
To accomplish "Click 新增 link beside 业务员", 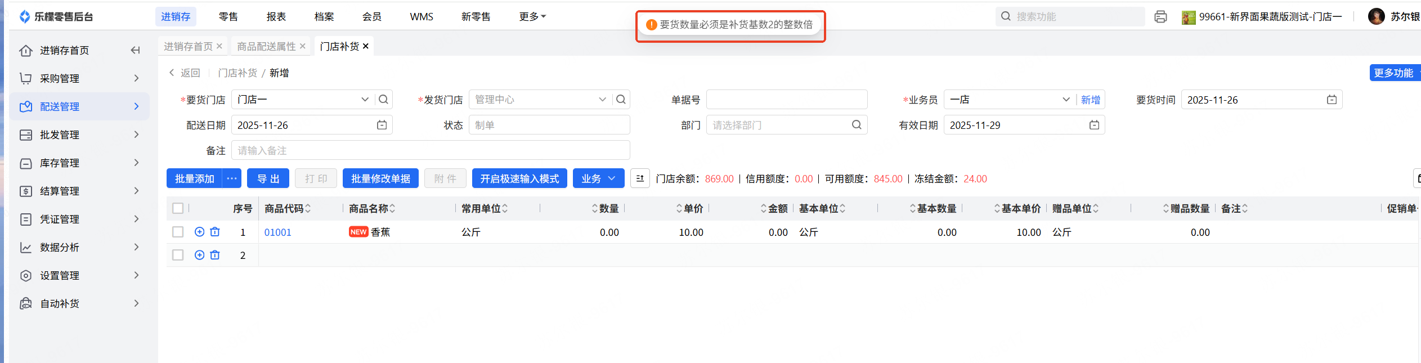I will click(1091, 100).
